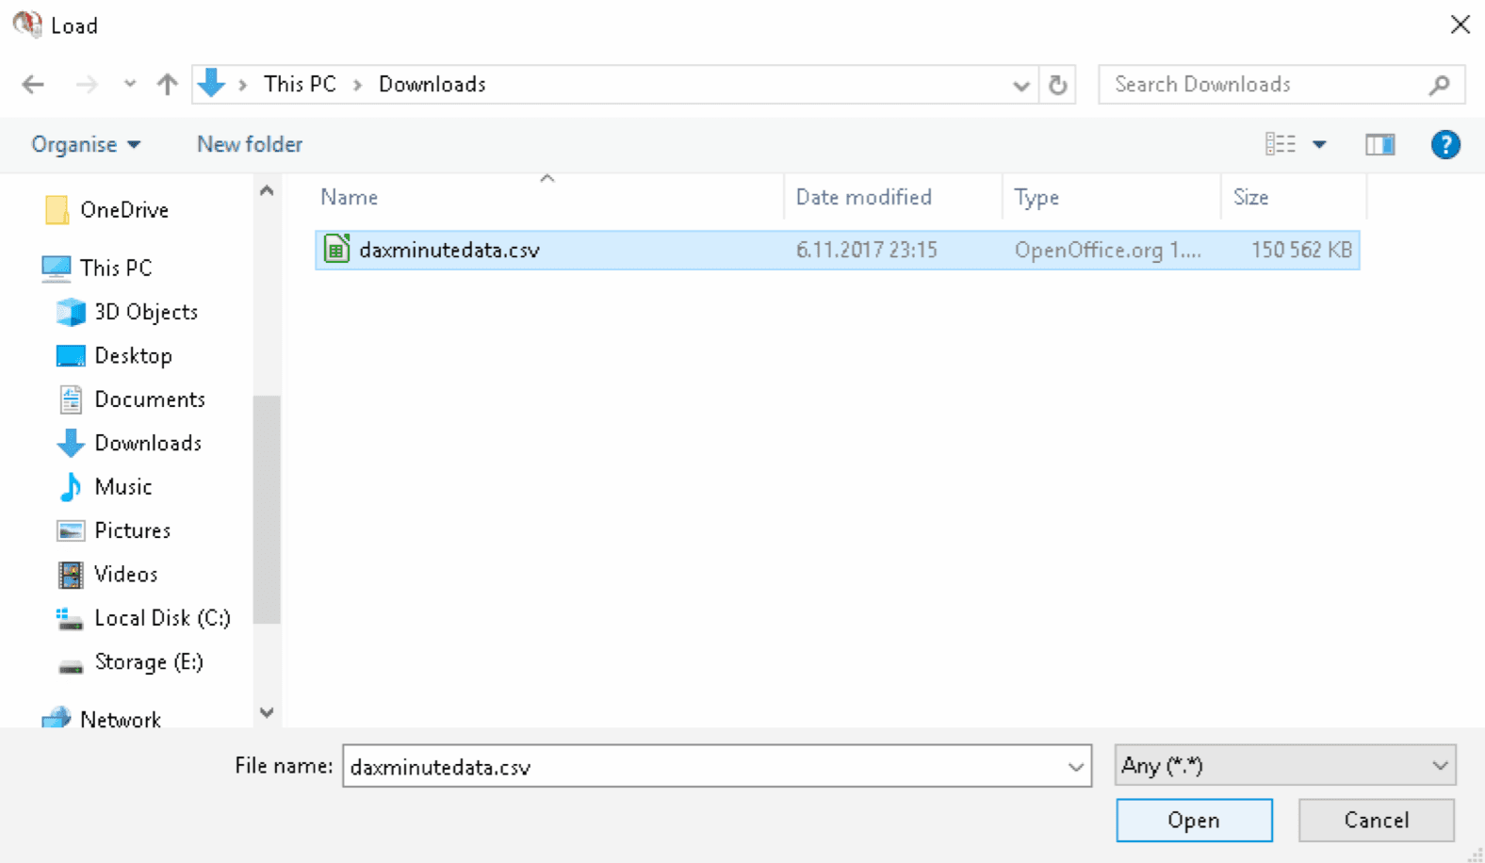Click the Music note icon
Image resolution: width=1485 pixels, height=863 pixels.
coord(71,486)
